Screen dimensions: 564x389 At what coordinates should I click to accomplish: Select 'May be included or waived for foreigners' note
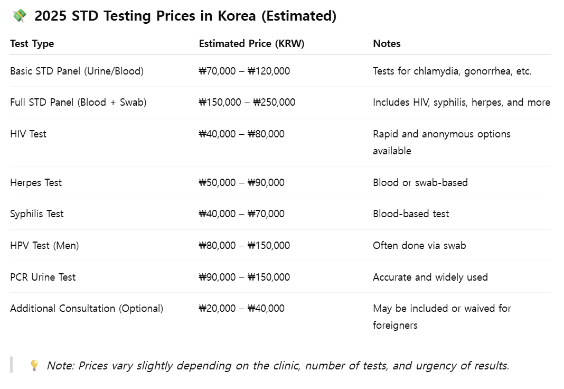[442, 317]
